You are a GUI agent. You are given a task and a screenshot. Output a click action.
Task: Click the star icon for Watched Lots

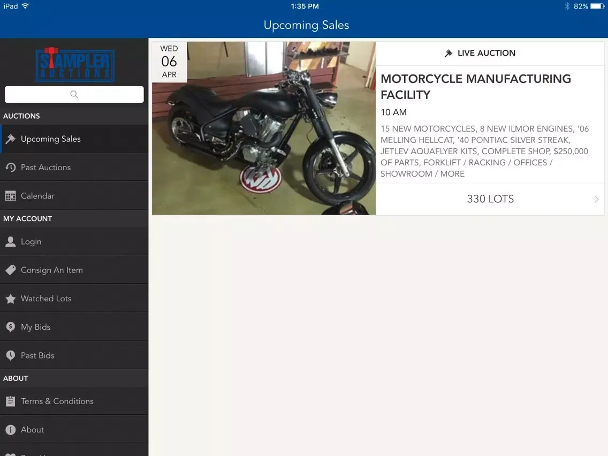pos(11,299)
